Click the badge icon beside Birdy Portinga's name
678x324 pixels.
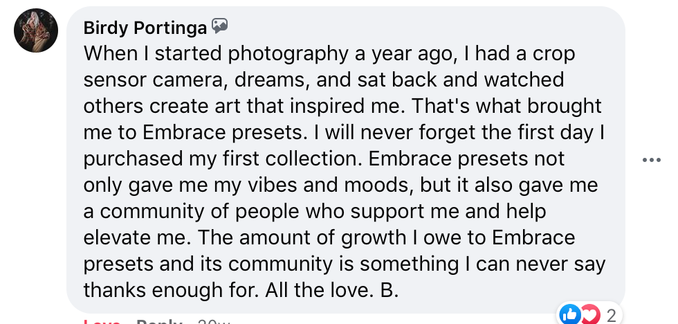tap(220, 26)
